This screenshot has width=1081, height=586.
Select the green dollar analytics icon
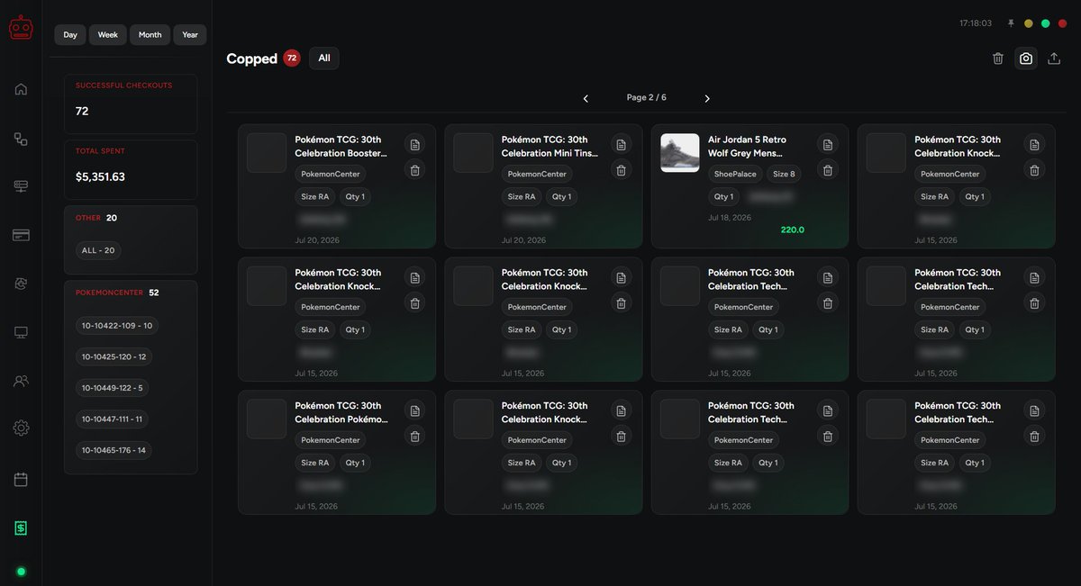click(x=21, y=528)
